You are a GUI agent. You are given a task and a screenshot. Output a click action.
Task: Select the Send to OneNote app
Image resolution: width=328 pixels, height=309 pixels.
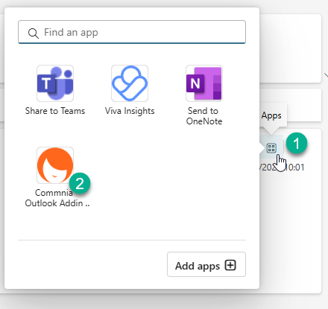tap(204, 83)
